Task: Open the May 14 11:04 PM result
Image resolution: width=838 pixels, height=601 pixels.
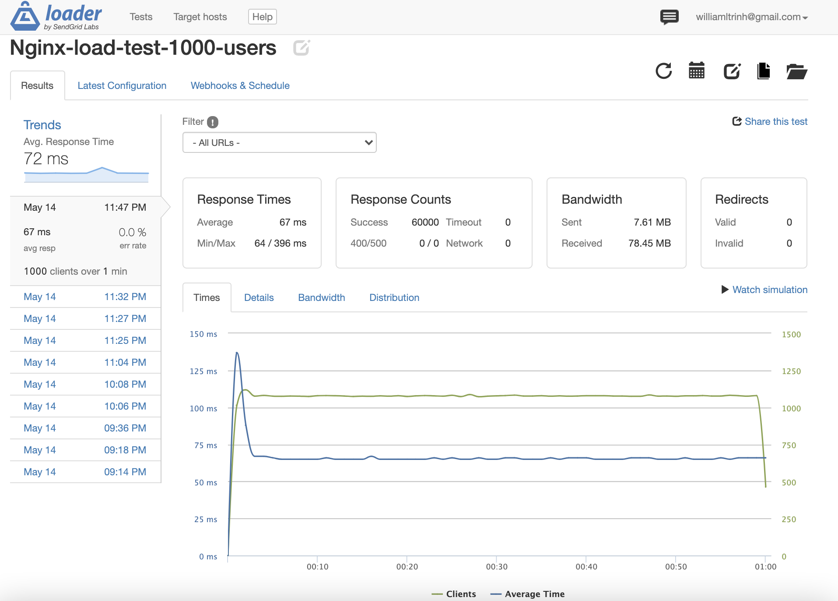Action: pyautogui.click(x=85, y=362)
